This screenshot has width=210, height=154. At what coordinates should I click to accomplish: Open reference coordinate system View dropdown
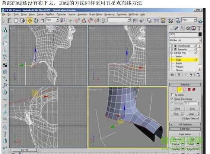point(52,20)
